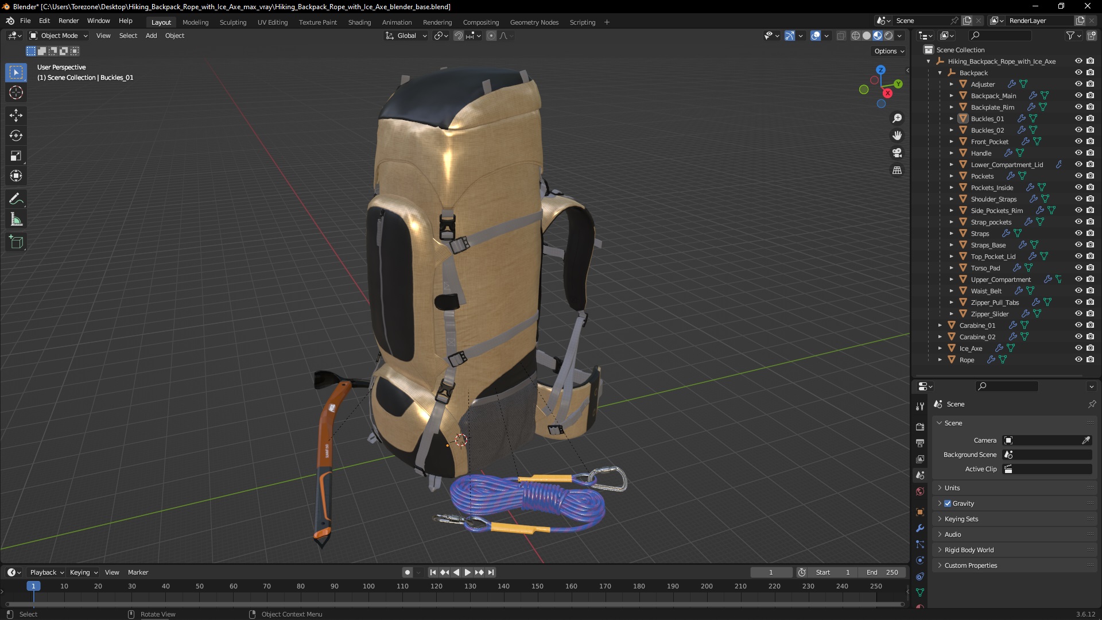The image size is (1102, 620).
Task: Hide Backpack_Main with its eye icon
Action: (1078, 95)
